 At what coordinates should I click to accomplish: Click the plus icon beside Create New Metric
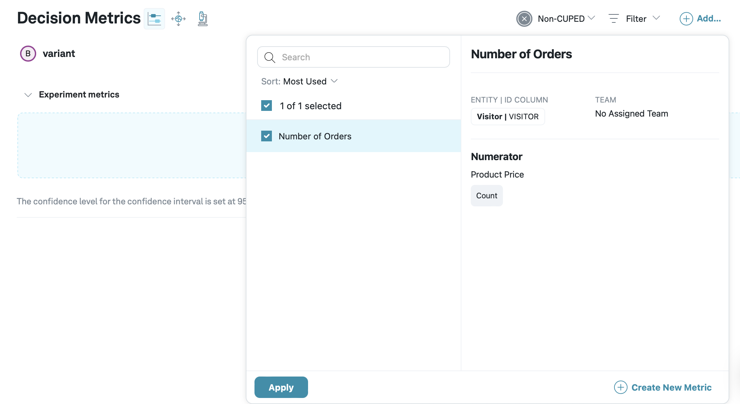click(x=620, y=387)
